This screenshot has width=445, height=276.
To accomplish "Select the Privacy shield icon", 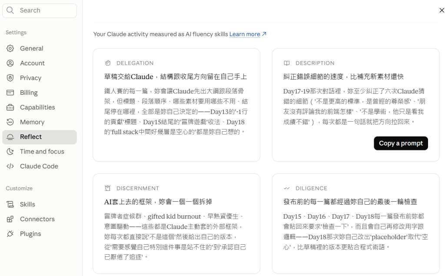I will [x=10, y=78].
